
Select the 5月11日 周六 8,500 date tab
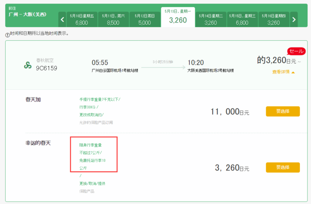pos(113,19)
